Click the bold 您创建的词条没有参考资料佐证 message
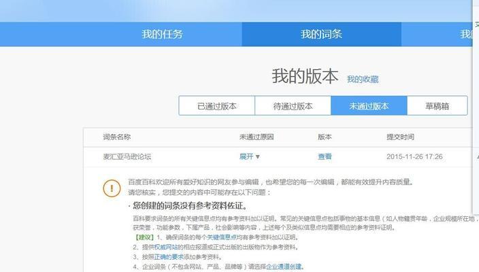 click(189, 206)
